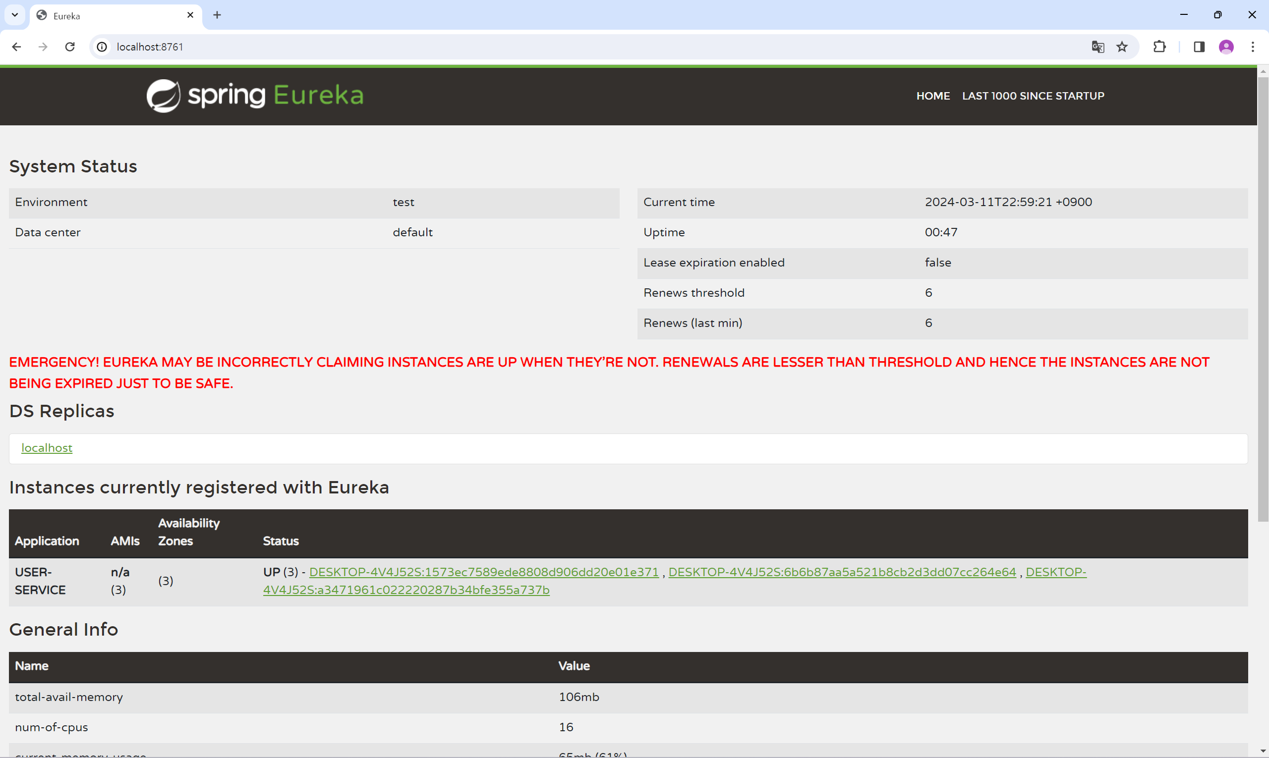Screen dimensions: 1269x758
Task: Click the browser back arrow
Action: (16, 47)
